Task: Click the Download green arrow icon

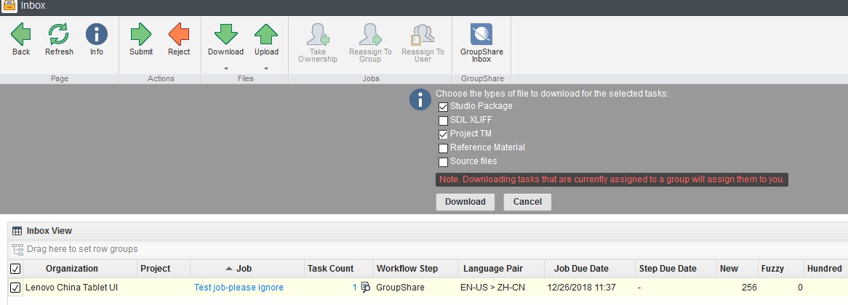Action: [225, 34]
